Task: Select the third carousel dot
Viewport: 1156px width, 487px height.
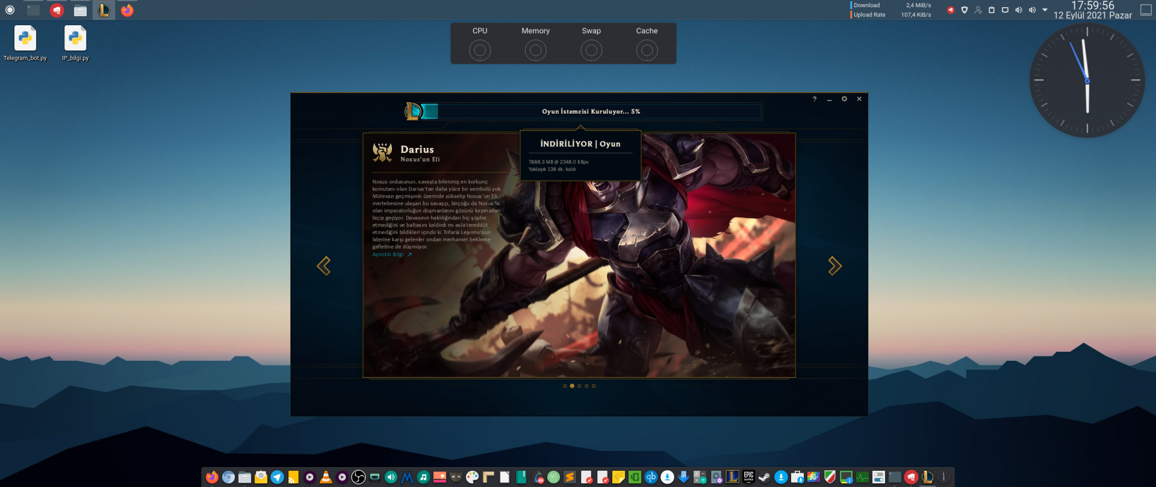Action: coord(579,386)
